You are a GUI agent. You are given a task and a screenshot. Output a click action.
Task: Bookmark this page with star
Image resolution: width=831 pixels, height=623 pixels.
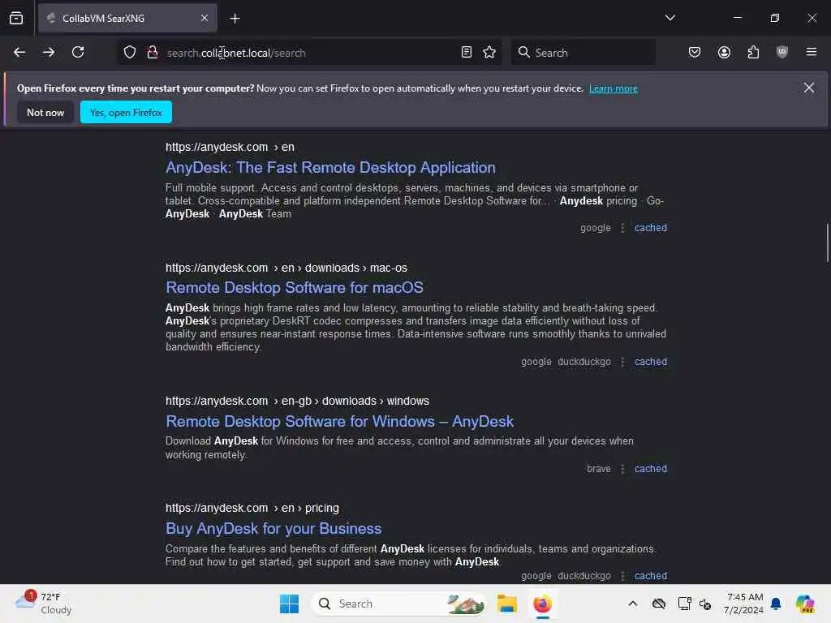pos(489,52)
